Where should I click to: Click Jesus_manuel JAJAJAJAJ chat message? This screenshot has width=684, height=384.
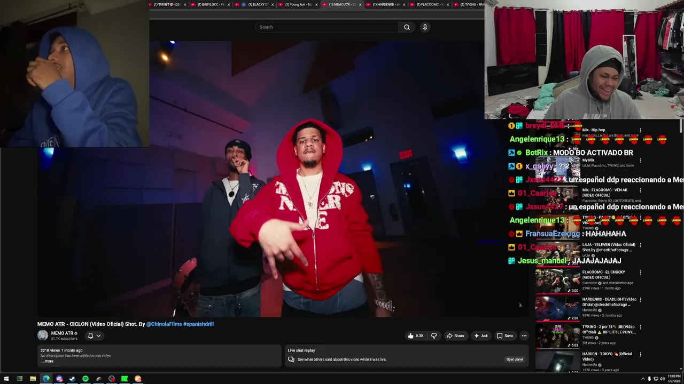click(x=565, y=261)
